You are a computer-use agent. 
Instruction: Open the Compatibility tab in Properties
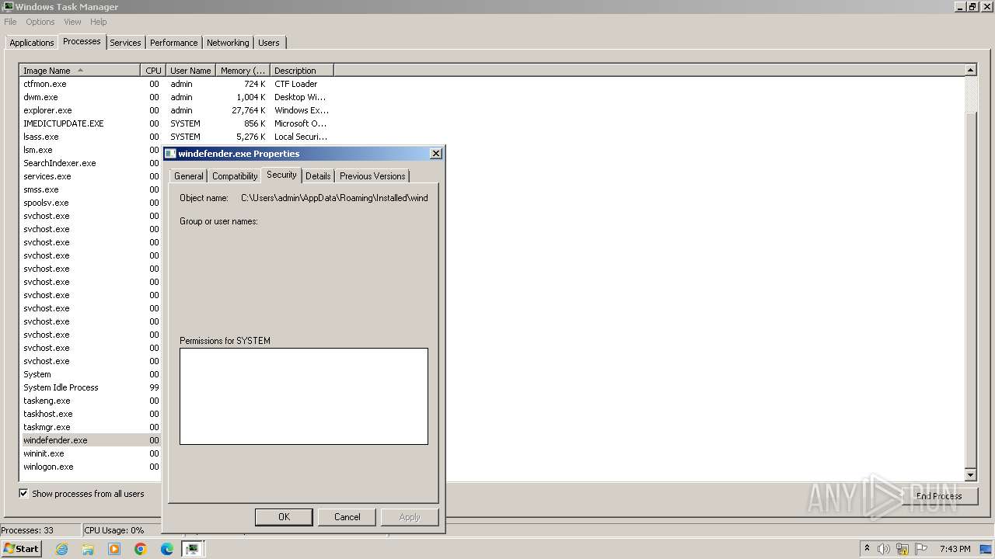tap(235, 176)
